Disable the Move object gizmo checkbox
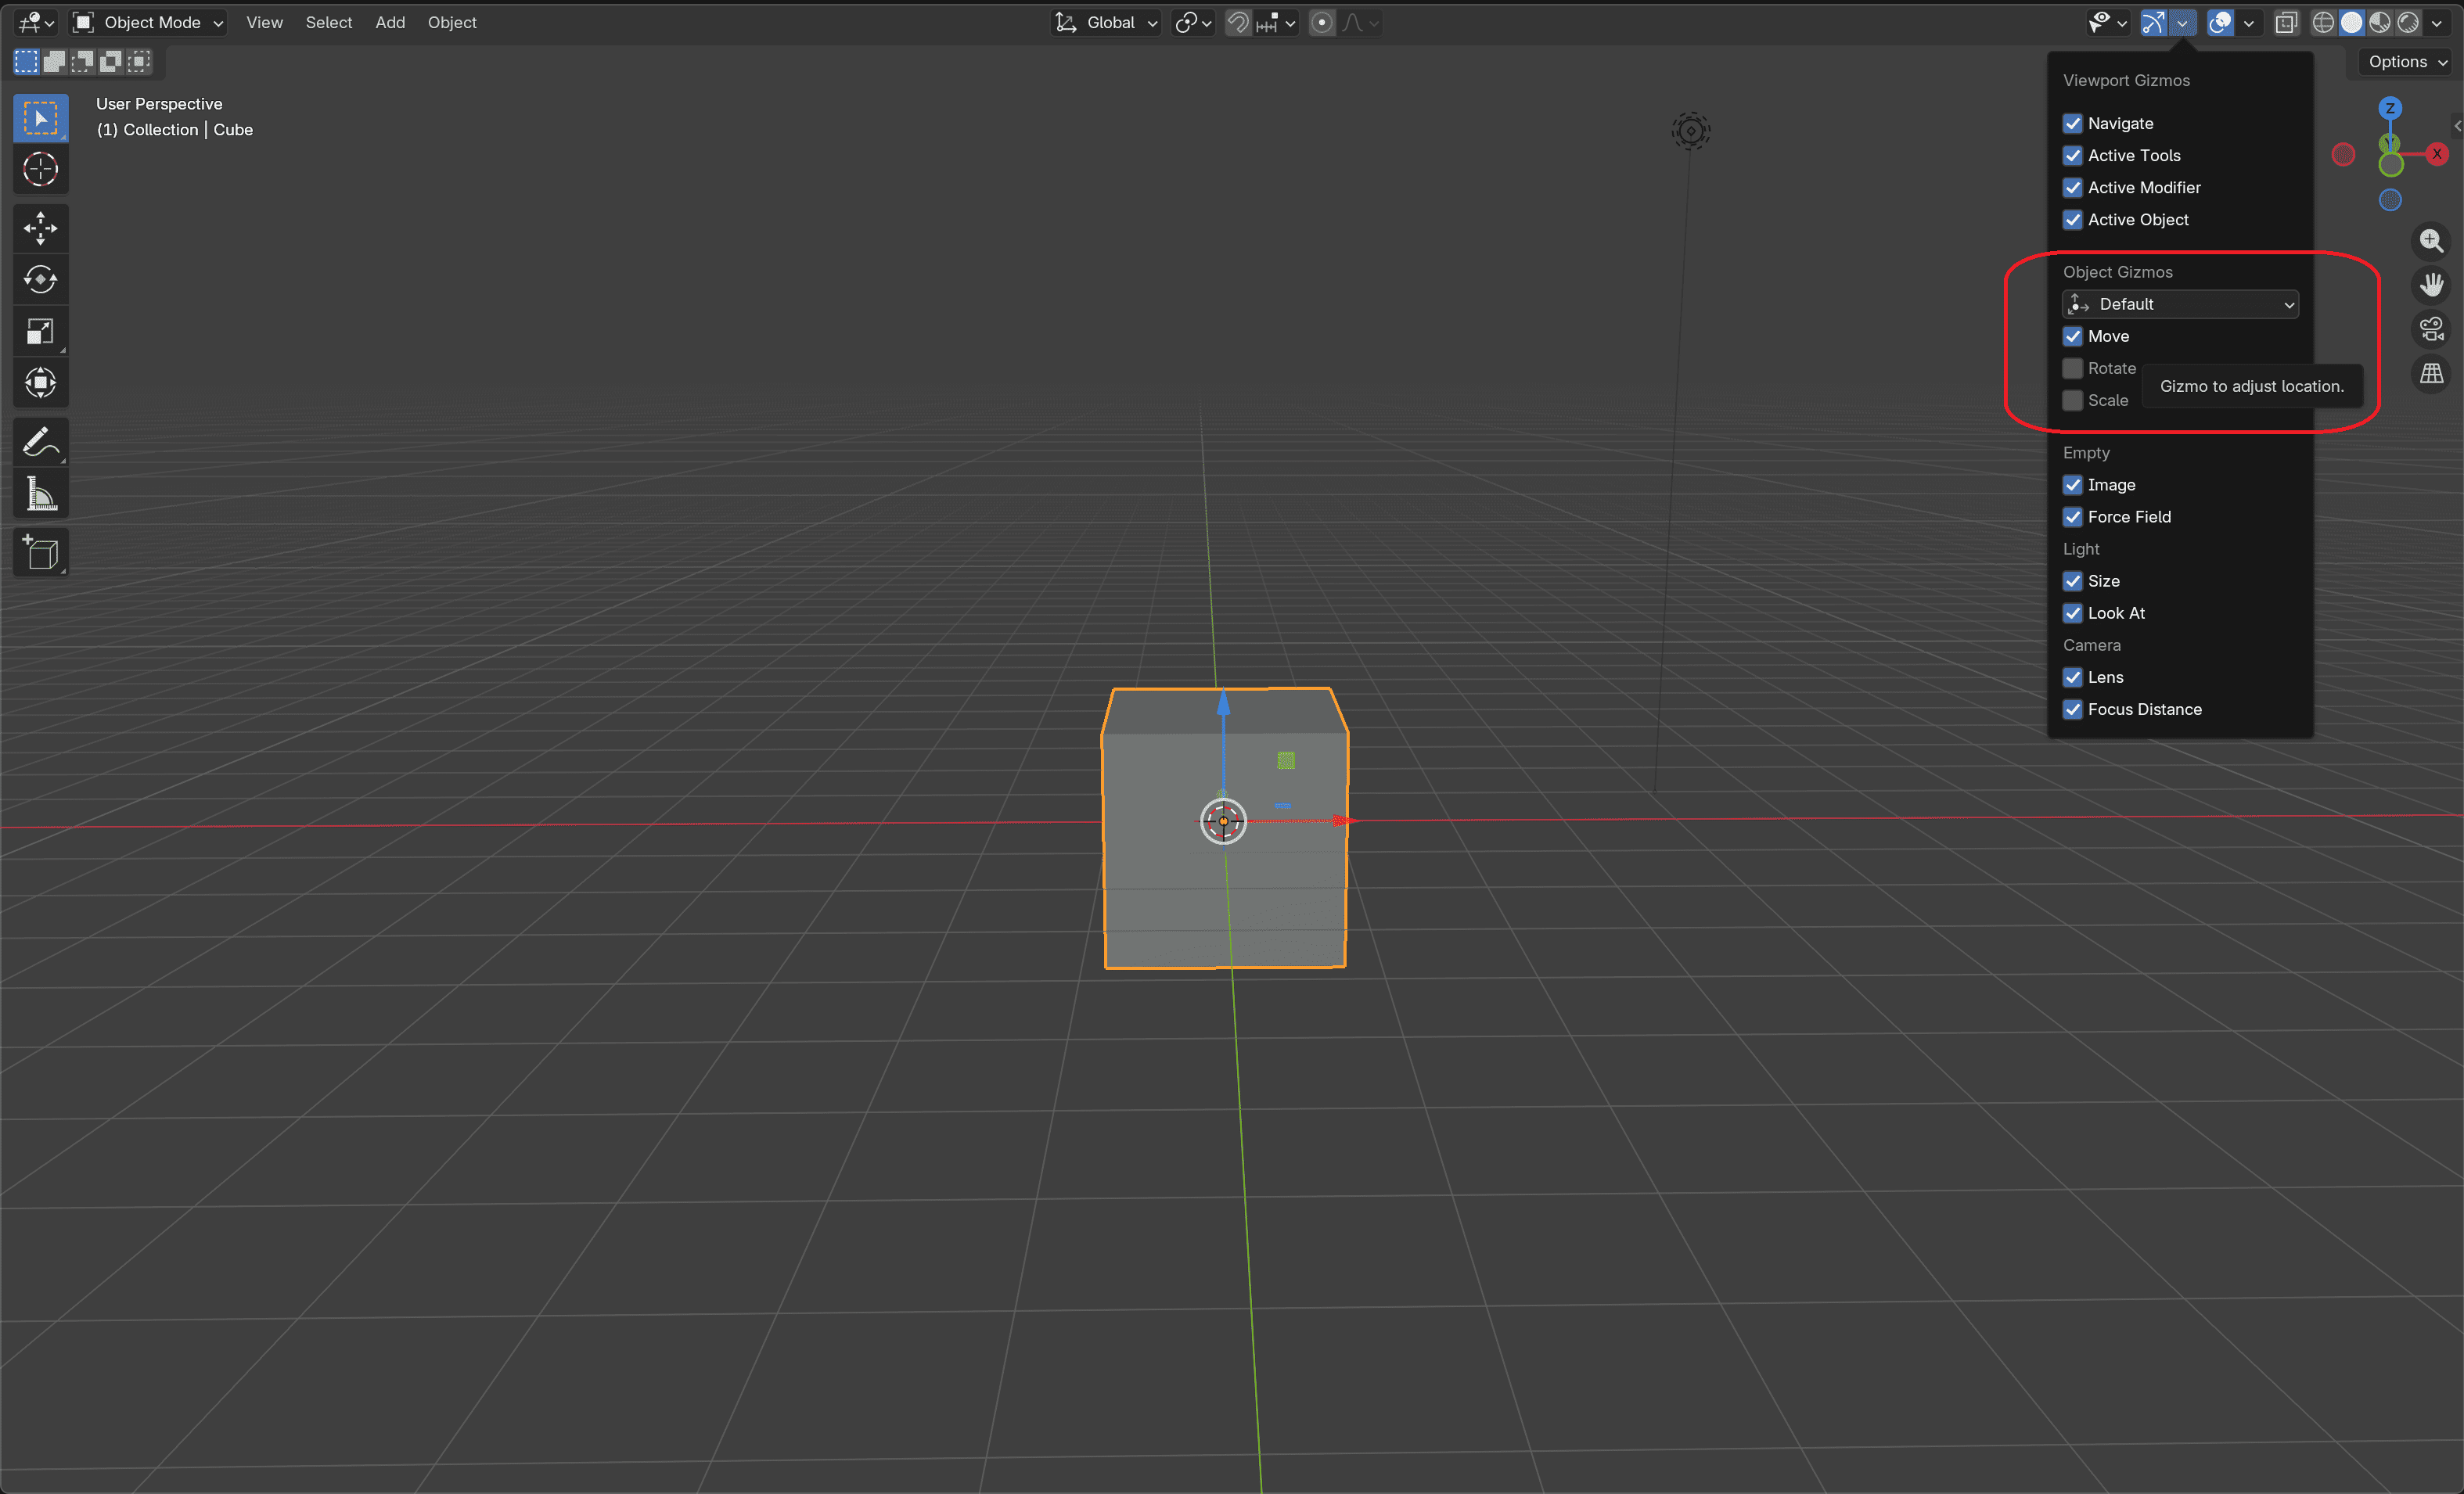The height and width of the screenshot is (1494, 2464). [2073, 336]
